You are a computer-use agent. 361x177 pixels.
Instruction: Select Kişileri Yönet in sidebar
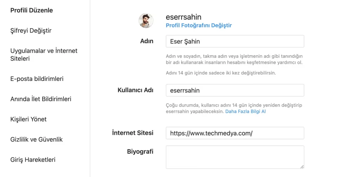pyautogui.click(x=28, y=119)
